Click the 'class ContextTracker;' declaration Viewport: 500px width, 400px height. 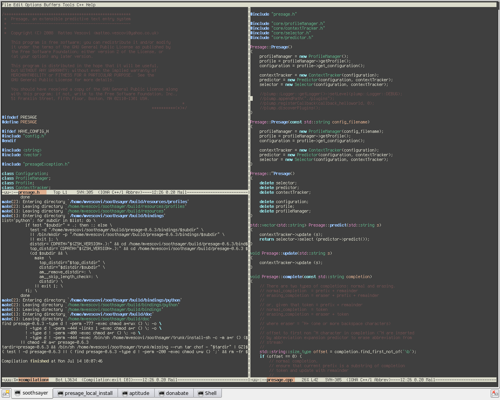26,187
